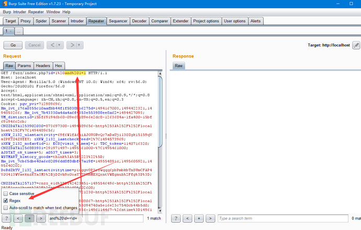Viewport: 361px width, 230px height.
Task: Click request editor scrollbar up arrow
Action: click(160, 74)
